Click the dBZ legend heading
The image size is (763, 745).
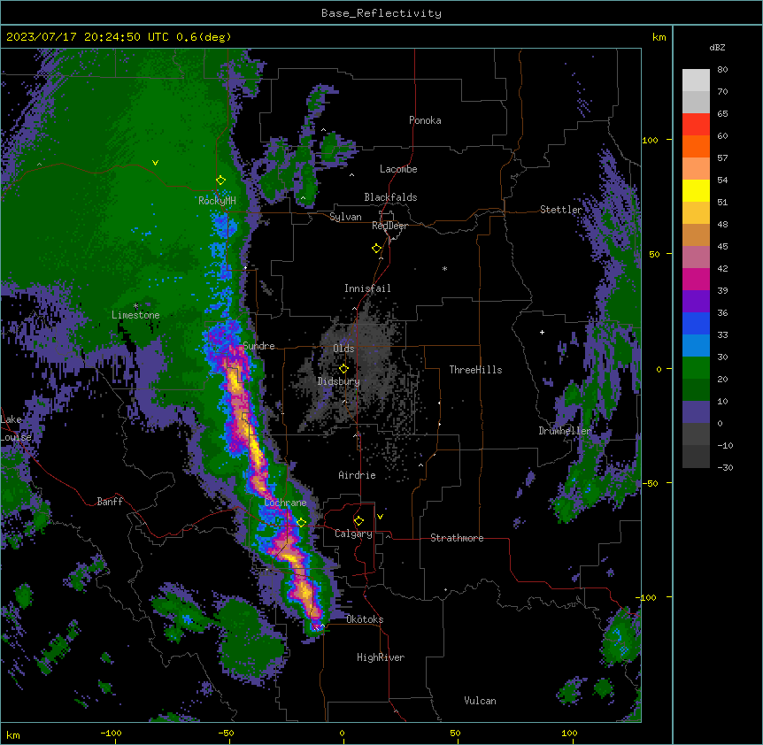point(717,47)
